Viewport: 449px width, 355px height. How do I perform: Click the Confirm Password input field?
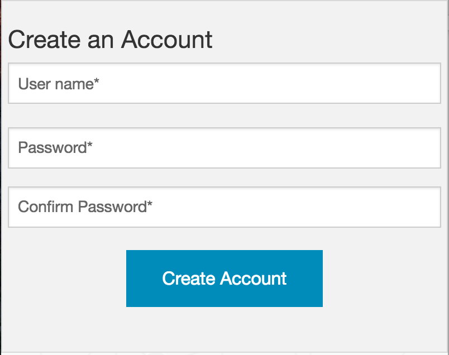click(x=223, y=207)
